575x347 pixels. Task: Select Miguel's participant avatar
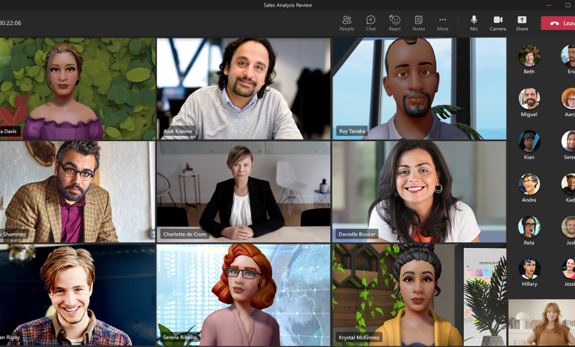[529, 98]
